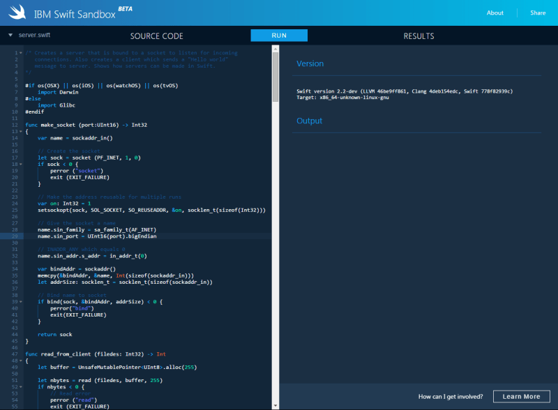Click the Learn More button

521,397
